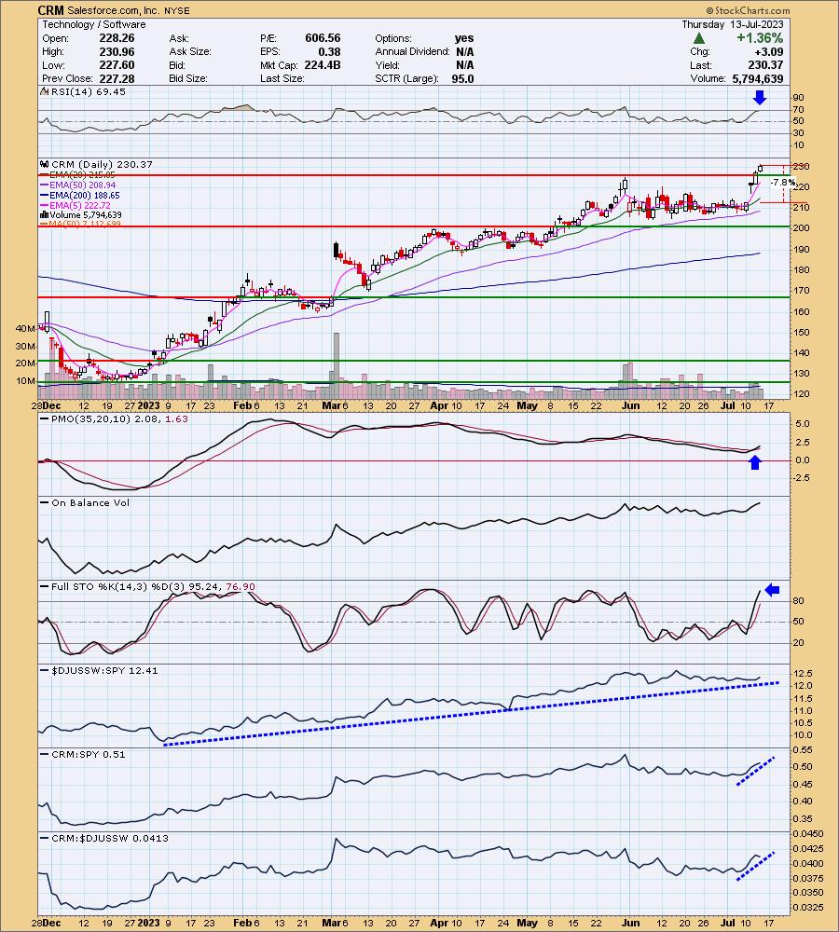
Task: Click the green up-triangle price change icon
Action: pos(699,38)
